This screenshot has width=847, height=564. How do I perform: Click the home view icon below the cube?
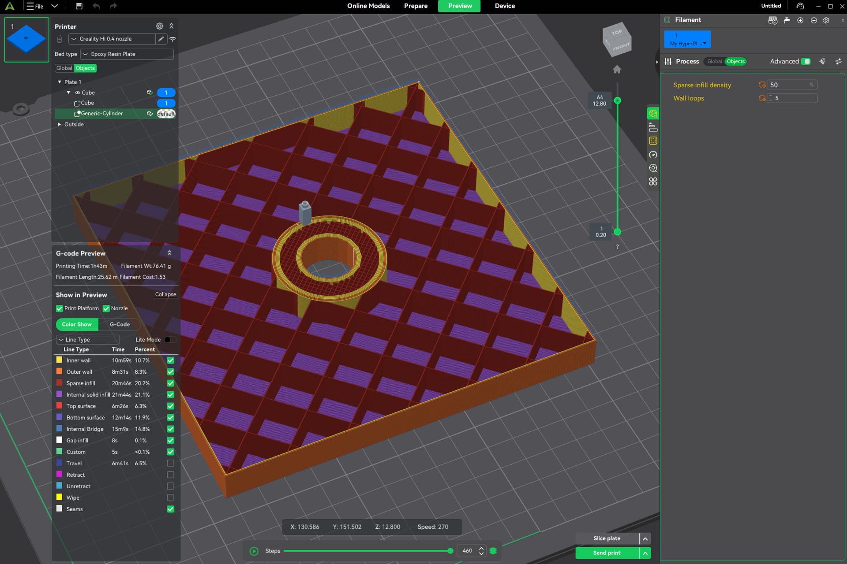617,70
